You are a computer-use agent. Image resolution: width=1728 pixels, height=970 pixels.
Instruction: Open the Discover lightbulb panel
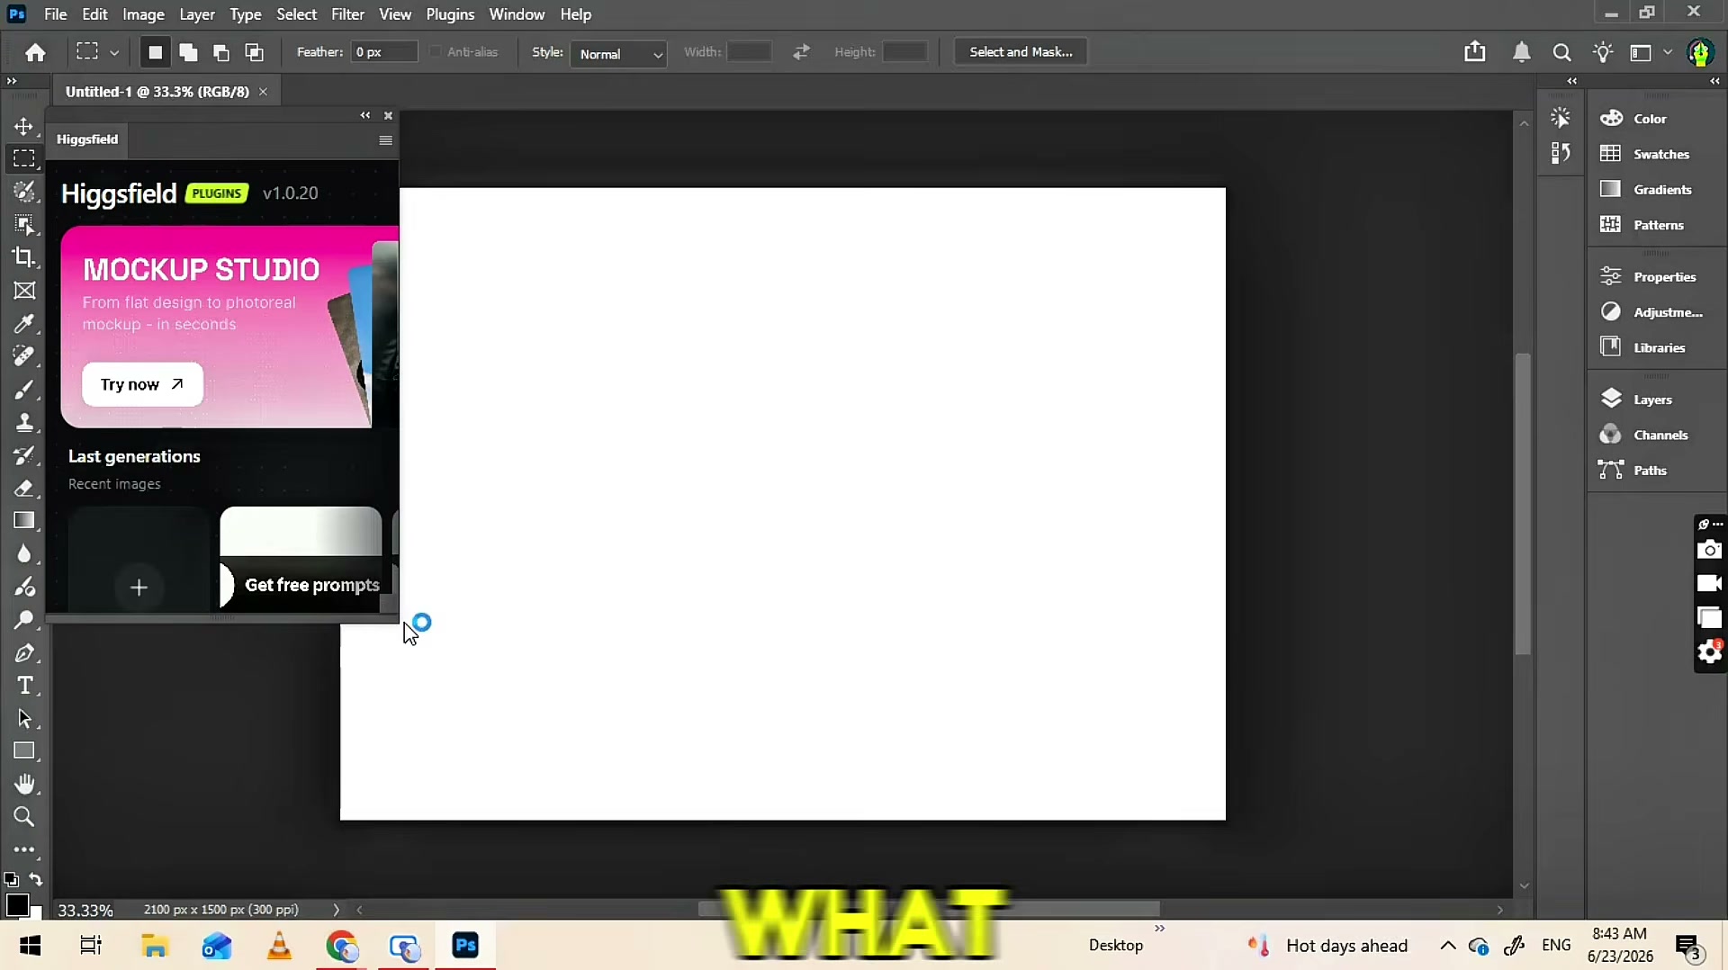[x=1603, y=52]
